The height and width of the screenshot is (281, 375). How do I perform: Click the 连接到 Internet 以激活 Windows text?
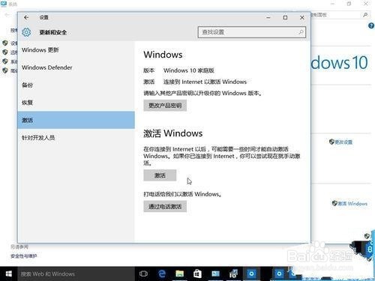click(x=205, y=82)
